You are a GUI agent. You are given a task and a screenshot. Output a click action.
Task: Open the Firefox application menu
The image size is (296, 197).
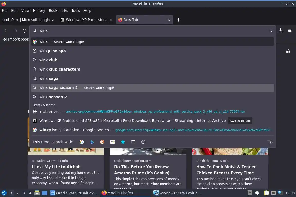pyautogui.click(x=290, y=31)
